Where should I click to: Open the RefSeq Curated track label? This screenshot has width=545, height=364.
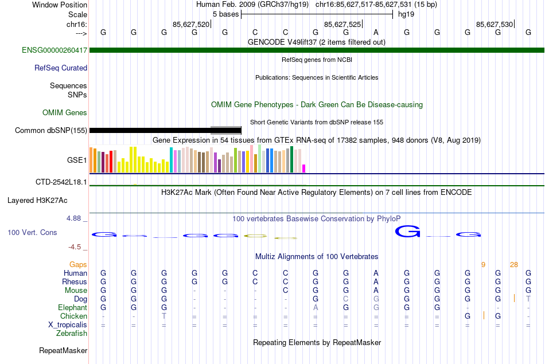[60, 68]
